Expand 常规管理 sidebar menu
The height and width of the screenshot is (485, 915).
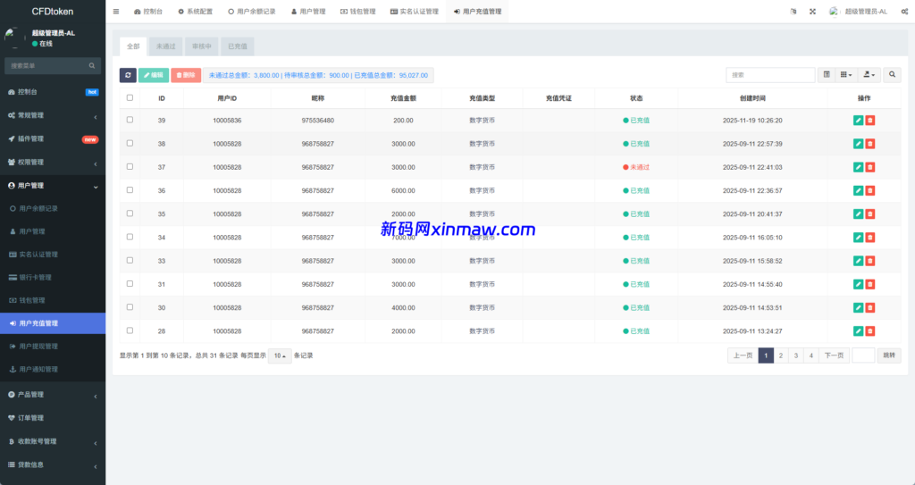click(x=53, y=115)
